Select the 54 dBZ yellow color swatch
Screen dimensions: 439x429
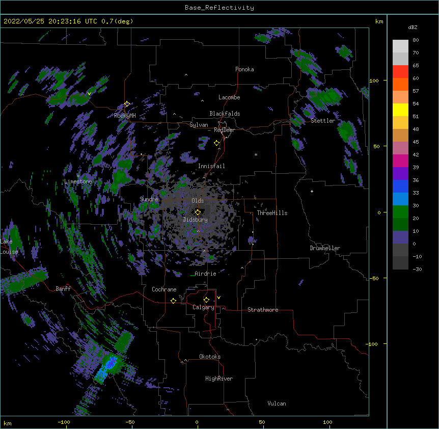[x=400, y=110]
